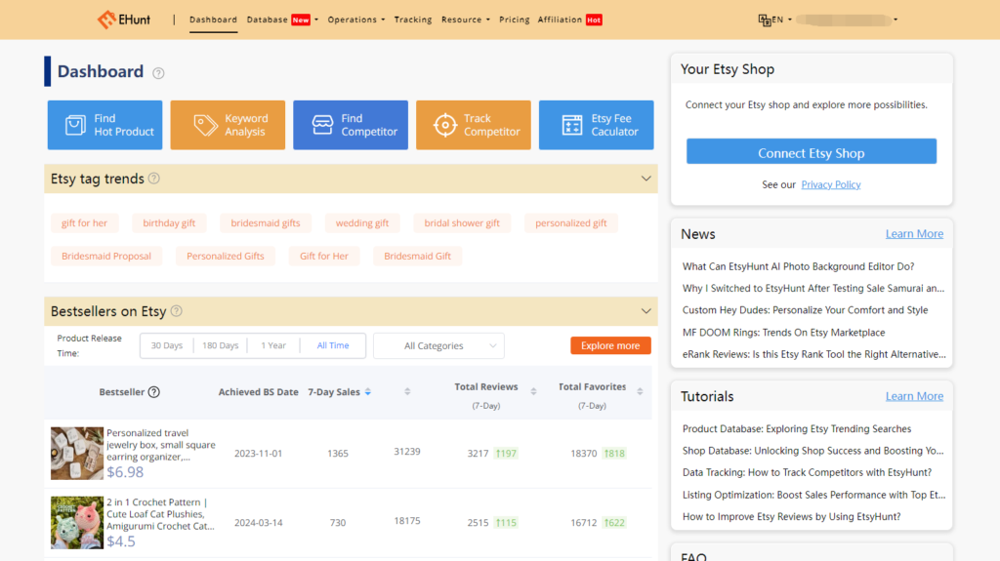Click the Keyword Analysis button

point(228,125)
